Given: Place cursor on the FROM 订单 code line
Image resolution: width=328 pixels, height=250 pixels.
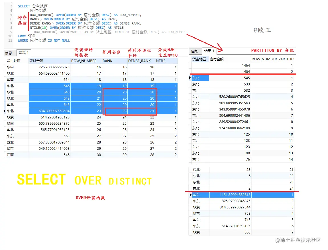Looking at the screenshot, I should 27,36.
